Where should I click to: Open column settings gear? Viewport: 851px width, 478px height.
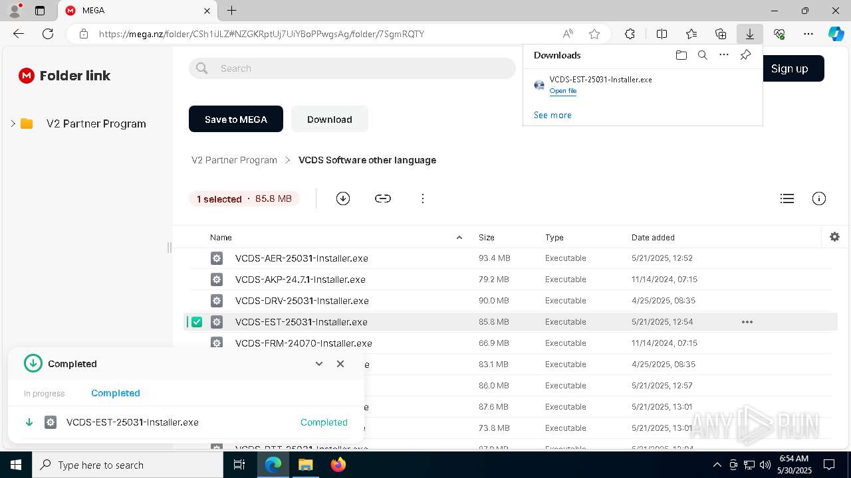pos(835,237)
